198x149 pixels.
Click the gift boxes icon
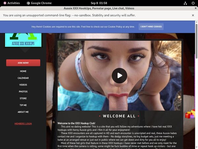[x=190, y=114]
